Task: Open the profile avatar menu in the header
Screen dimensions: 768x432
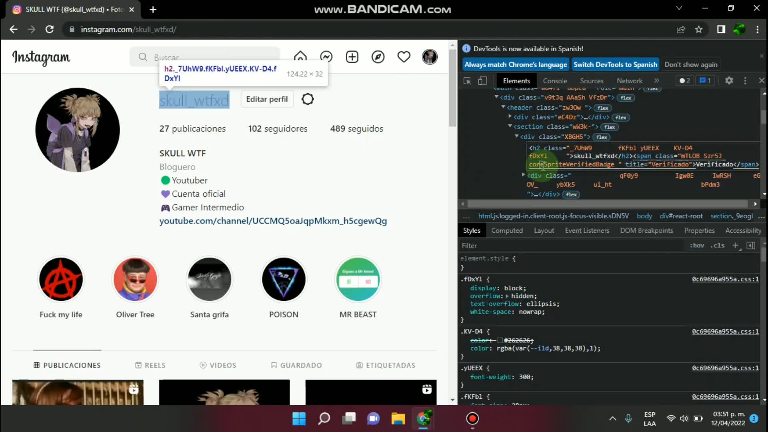Action: 430,57
